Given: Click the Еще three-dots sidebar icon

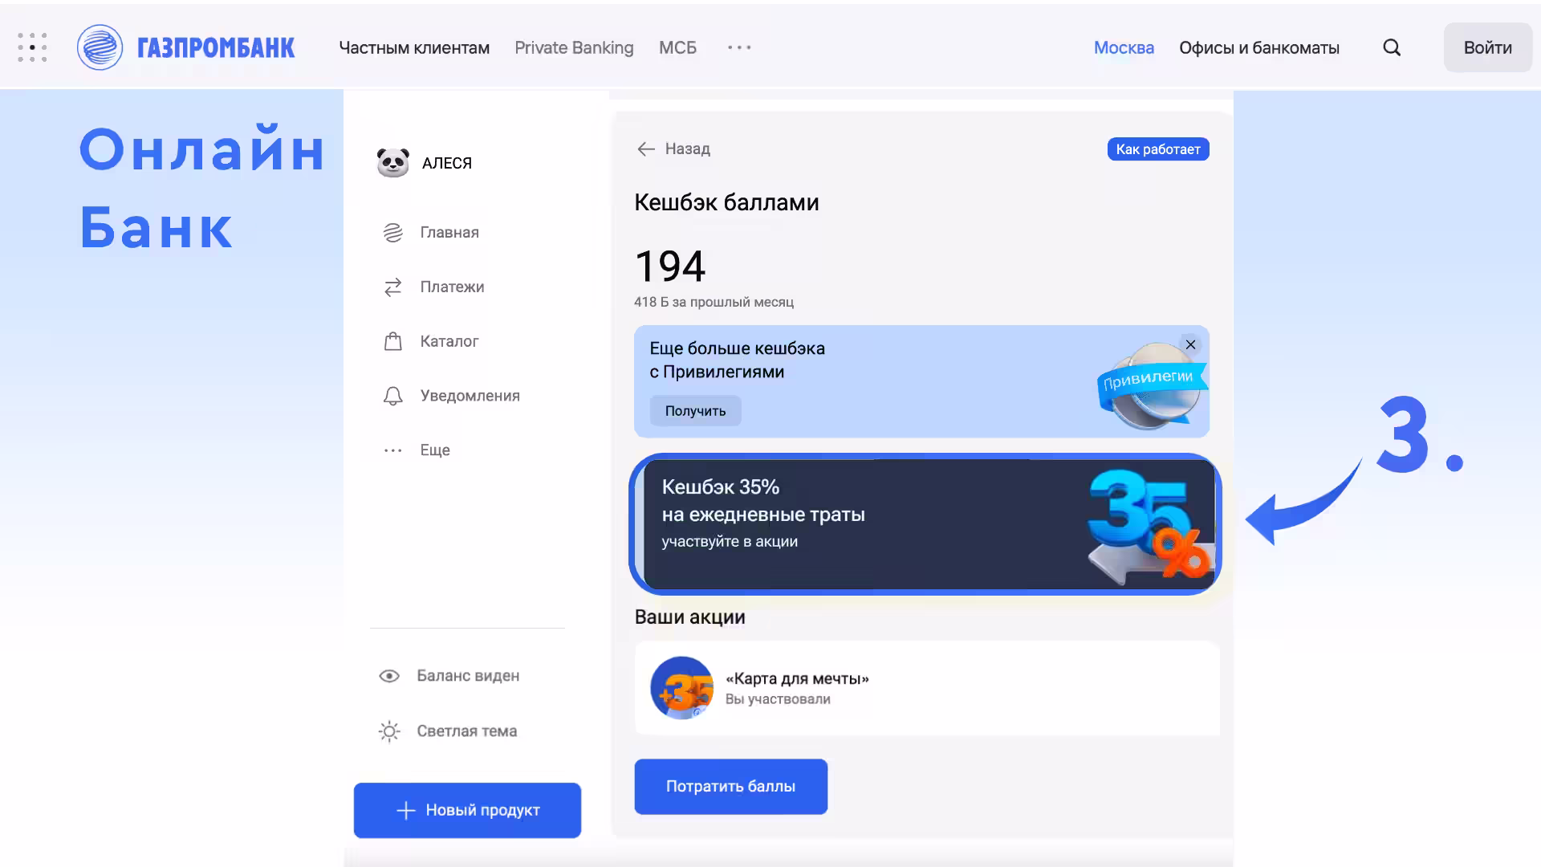Looking at the screenshot, I should [392, 450].
